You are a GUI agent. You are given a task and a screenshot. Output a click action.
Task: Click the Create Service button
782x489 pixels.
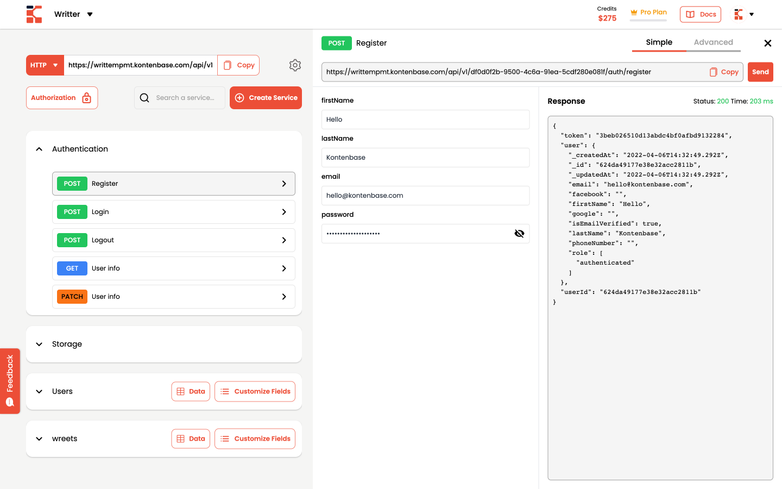pos(266,98)
